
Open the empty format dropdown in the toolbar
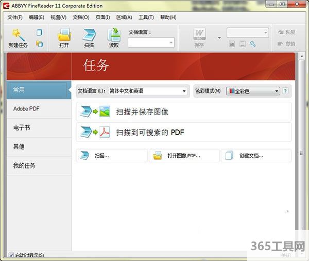pos(248,33)
